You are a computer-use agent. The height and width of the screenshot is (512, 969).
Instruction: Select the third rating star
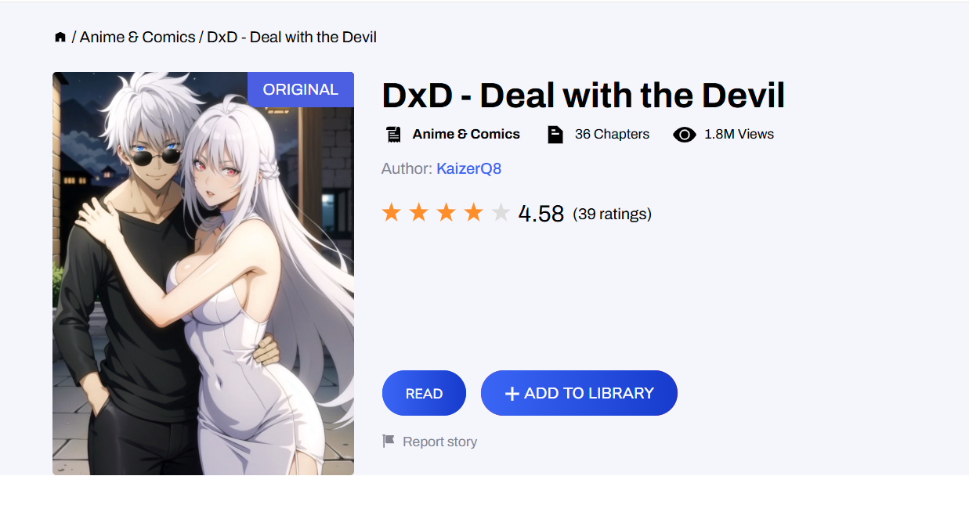pyautogui.click(x=447, y=212)
